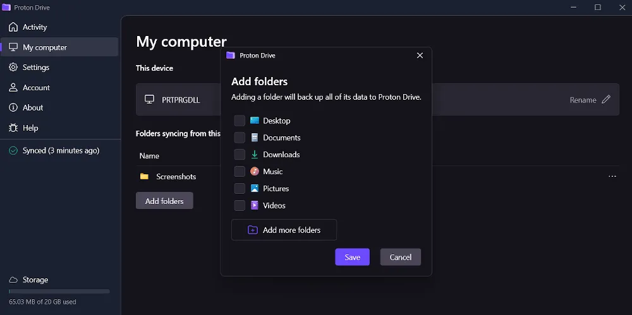Click the Add more folders button
Viewport: 632px width, 315px height.
284,230
